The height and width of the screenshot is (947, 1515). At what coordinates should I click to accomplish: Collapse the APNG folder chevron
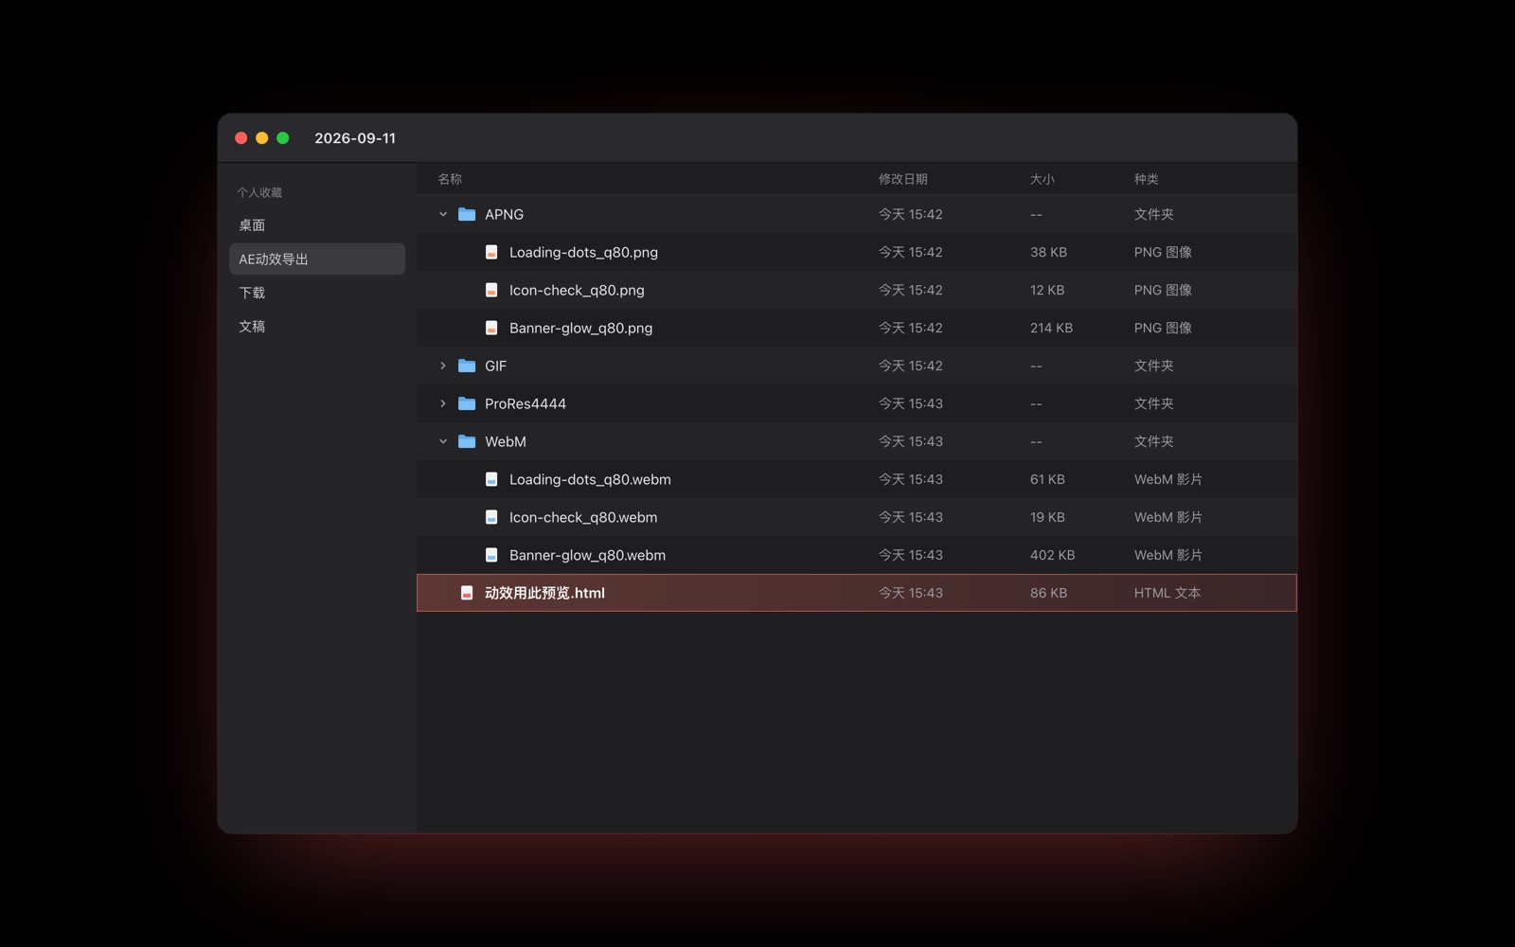tap(443, 214)
